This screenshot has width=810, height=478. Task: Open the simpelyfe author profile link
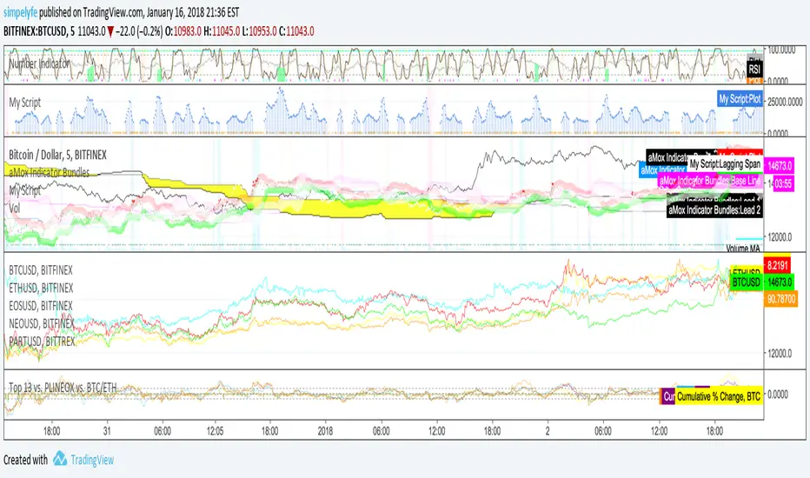coord(20,12)
